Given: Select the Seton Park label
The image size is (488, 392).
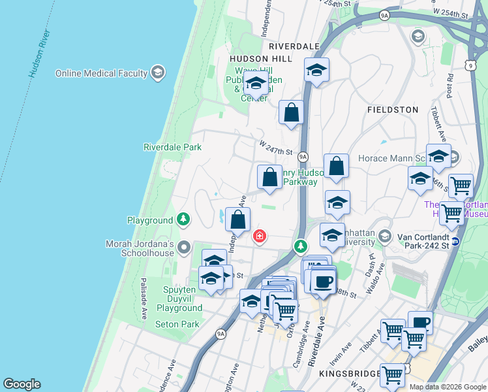Looking at the screenshot, I should (177, 325).
